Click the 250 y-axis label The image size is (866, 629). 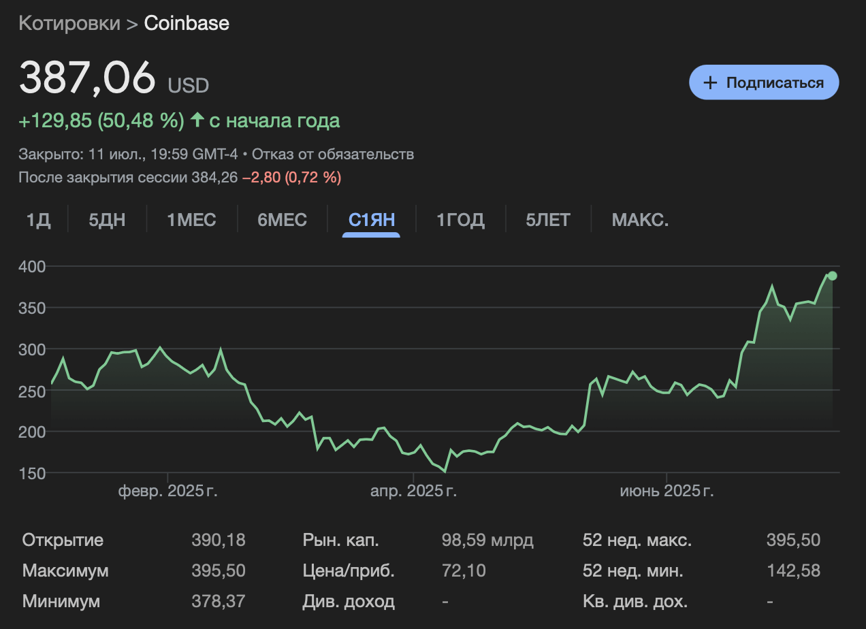pos(31,391)
